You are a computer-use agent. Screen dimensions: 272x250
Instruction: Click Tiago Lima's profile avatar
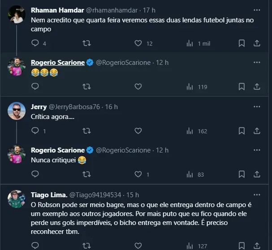pos(17,200)
